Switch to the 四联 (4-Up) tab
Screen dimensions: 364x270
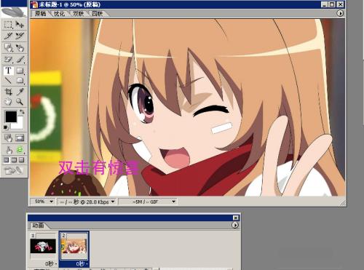[x=98, y=14]
